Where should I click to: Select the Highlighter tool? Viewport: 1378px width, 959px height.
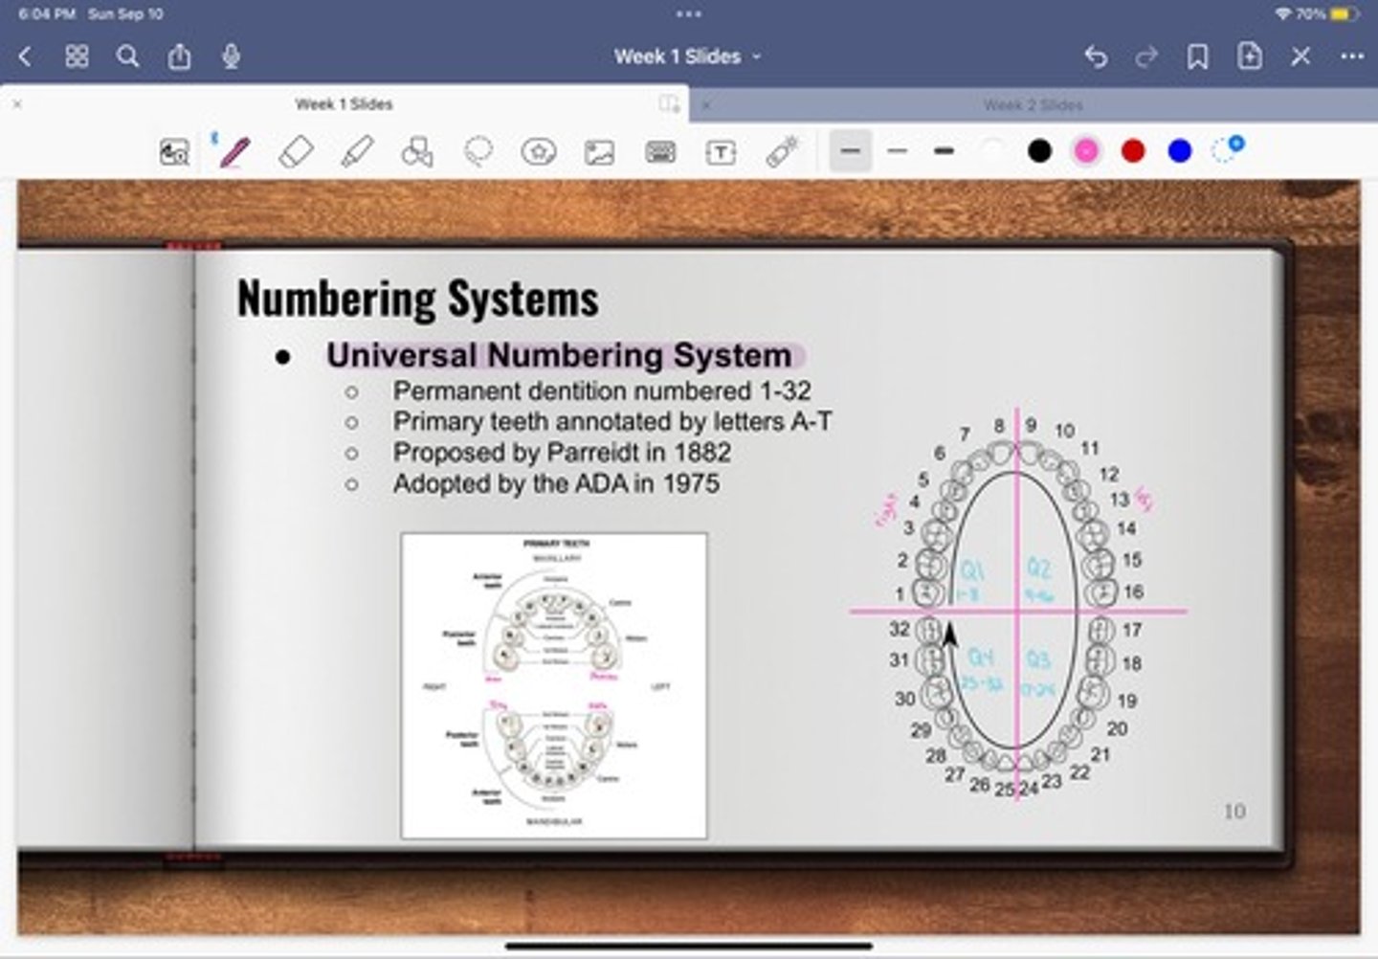[x=357, y=152]
